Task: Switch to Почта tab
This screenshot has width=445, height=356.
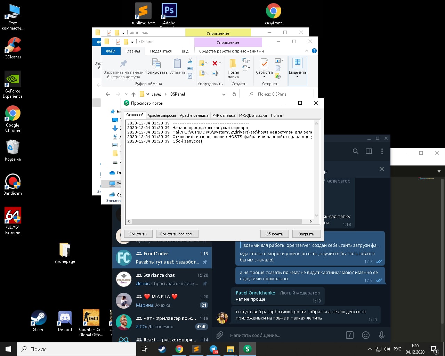Action: 276,115
